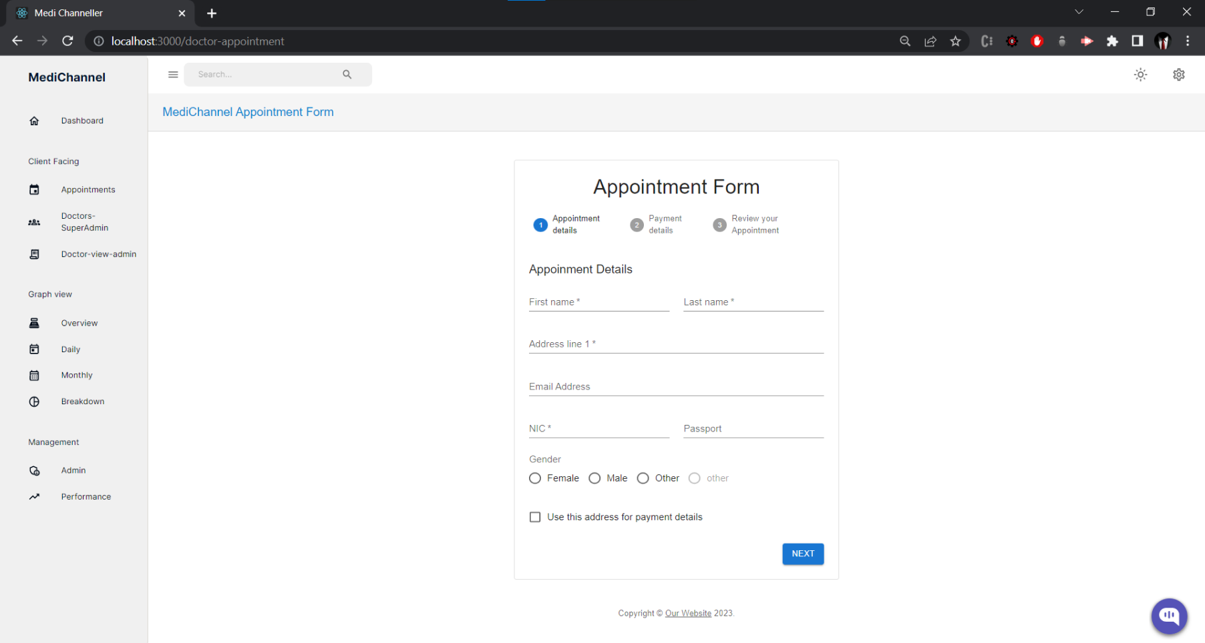Select the Appointments calendar icon
Screen dimensions: 1205x643
pos(34,189)
